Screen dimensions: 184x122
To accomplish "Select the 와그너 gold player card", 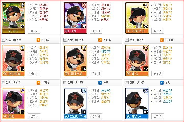I will click(13, 18).
